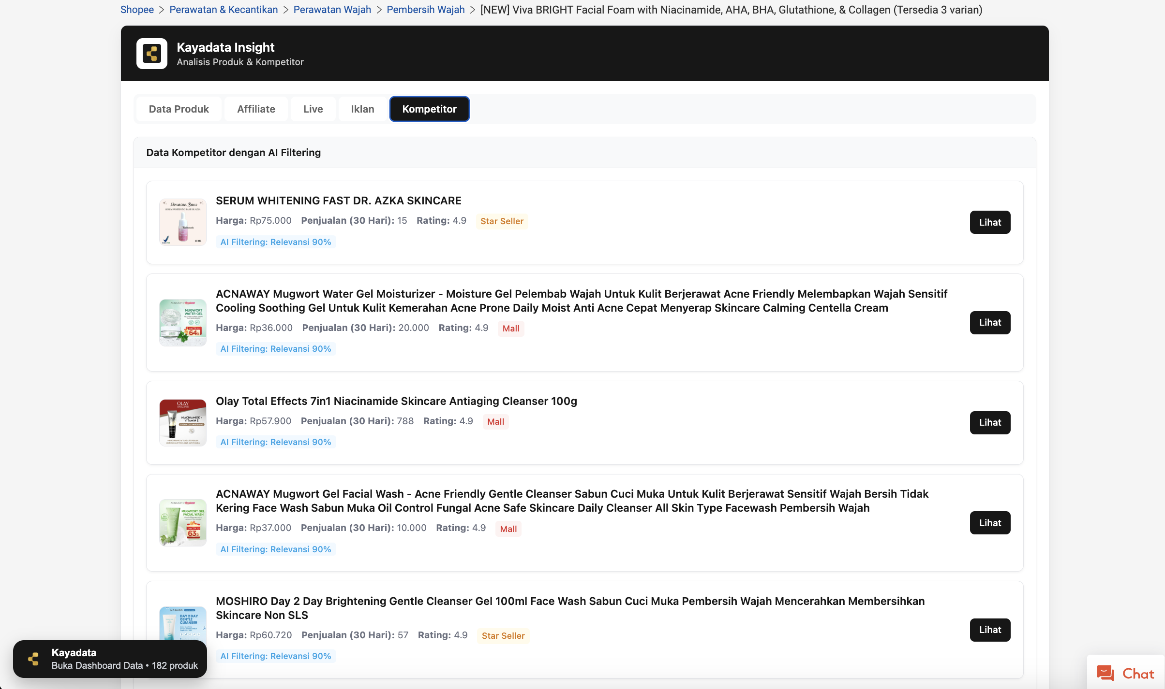The width and height of the screenshot is (1165, 689).
Task: Click the Mall badge on Olay product
Action: point(495,422)
